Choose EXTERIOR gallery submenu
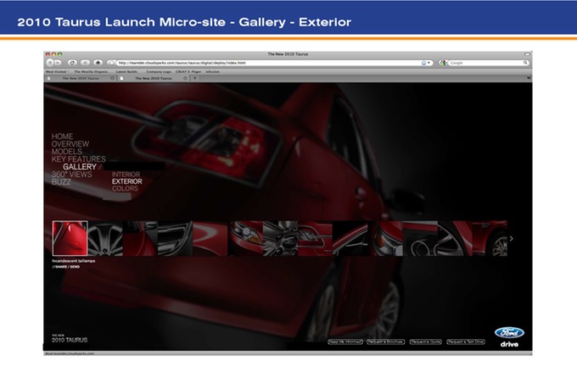This screenshot has height=372, width=577. coord(127,181)
